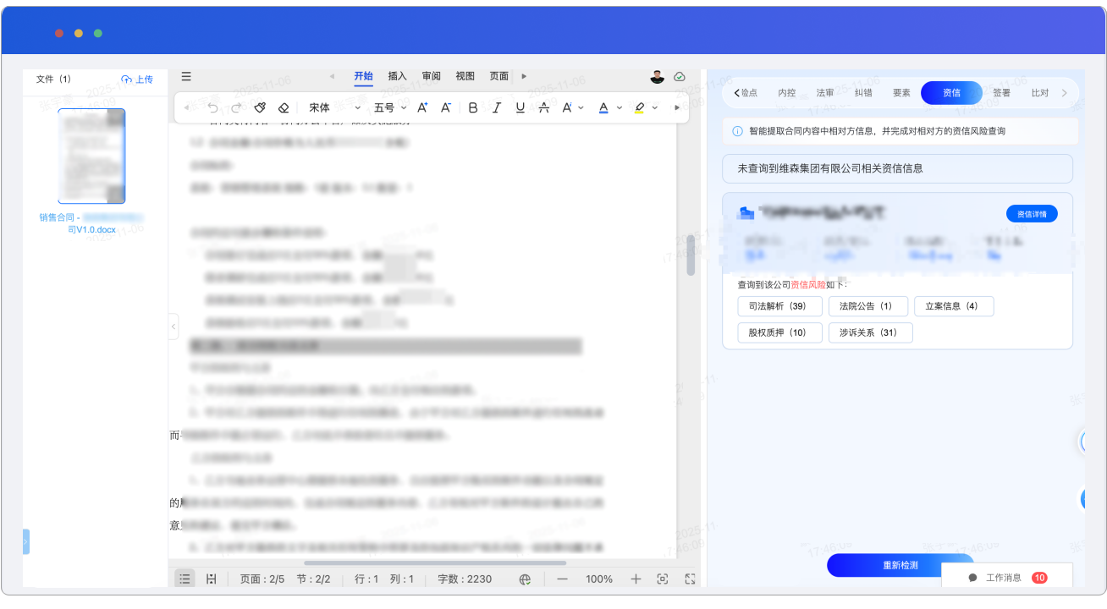Switch to the 插入 ribbon tab
This screenshot has width=1107, height=609.
[397, 76]
